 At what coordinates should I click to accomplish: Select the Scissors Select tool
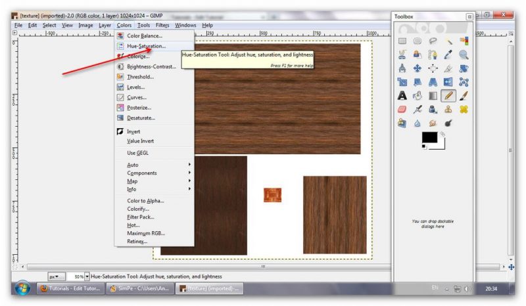402,55
